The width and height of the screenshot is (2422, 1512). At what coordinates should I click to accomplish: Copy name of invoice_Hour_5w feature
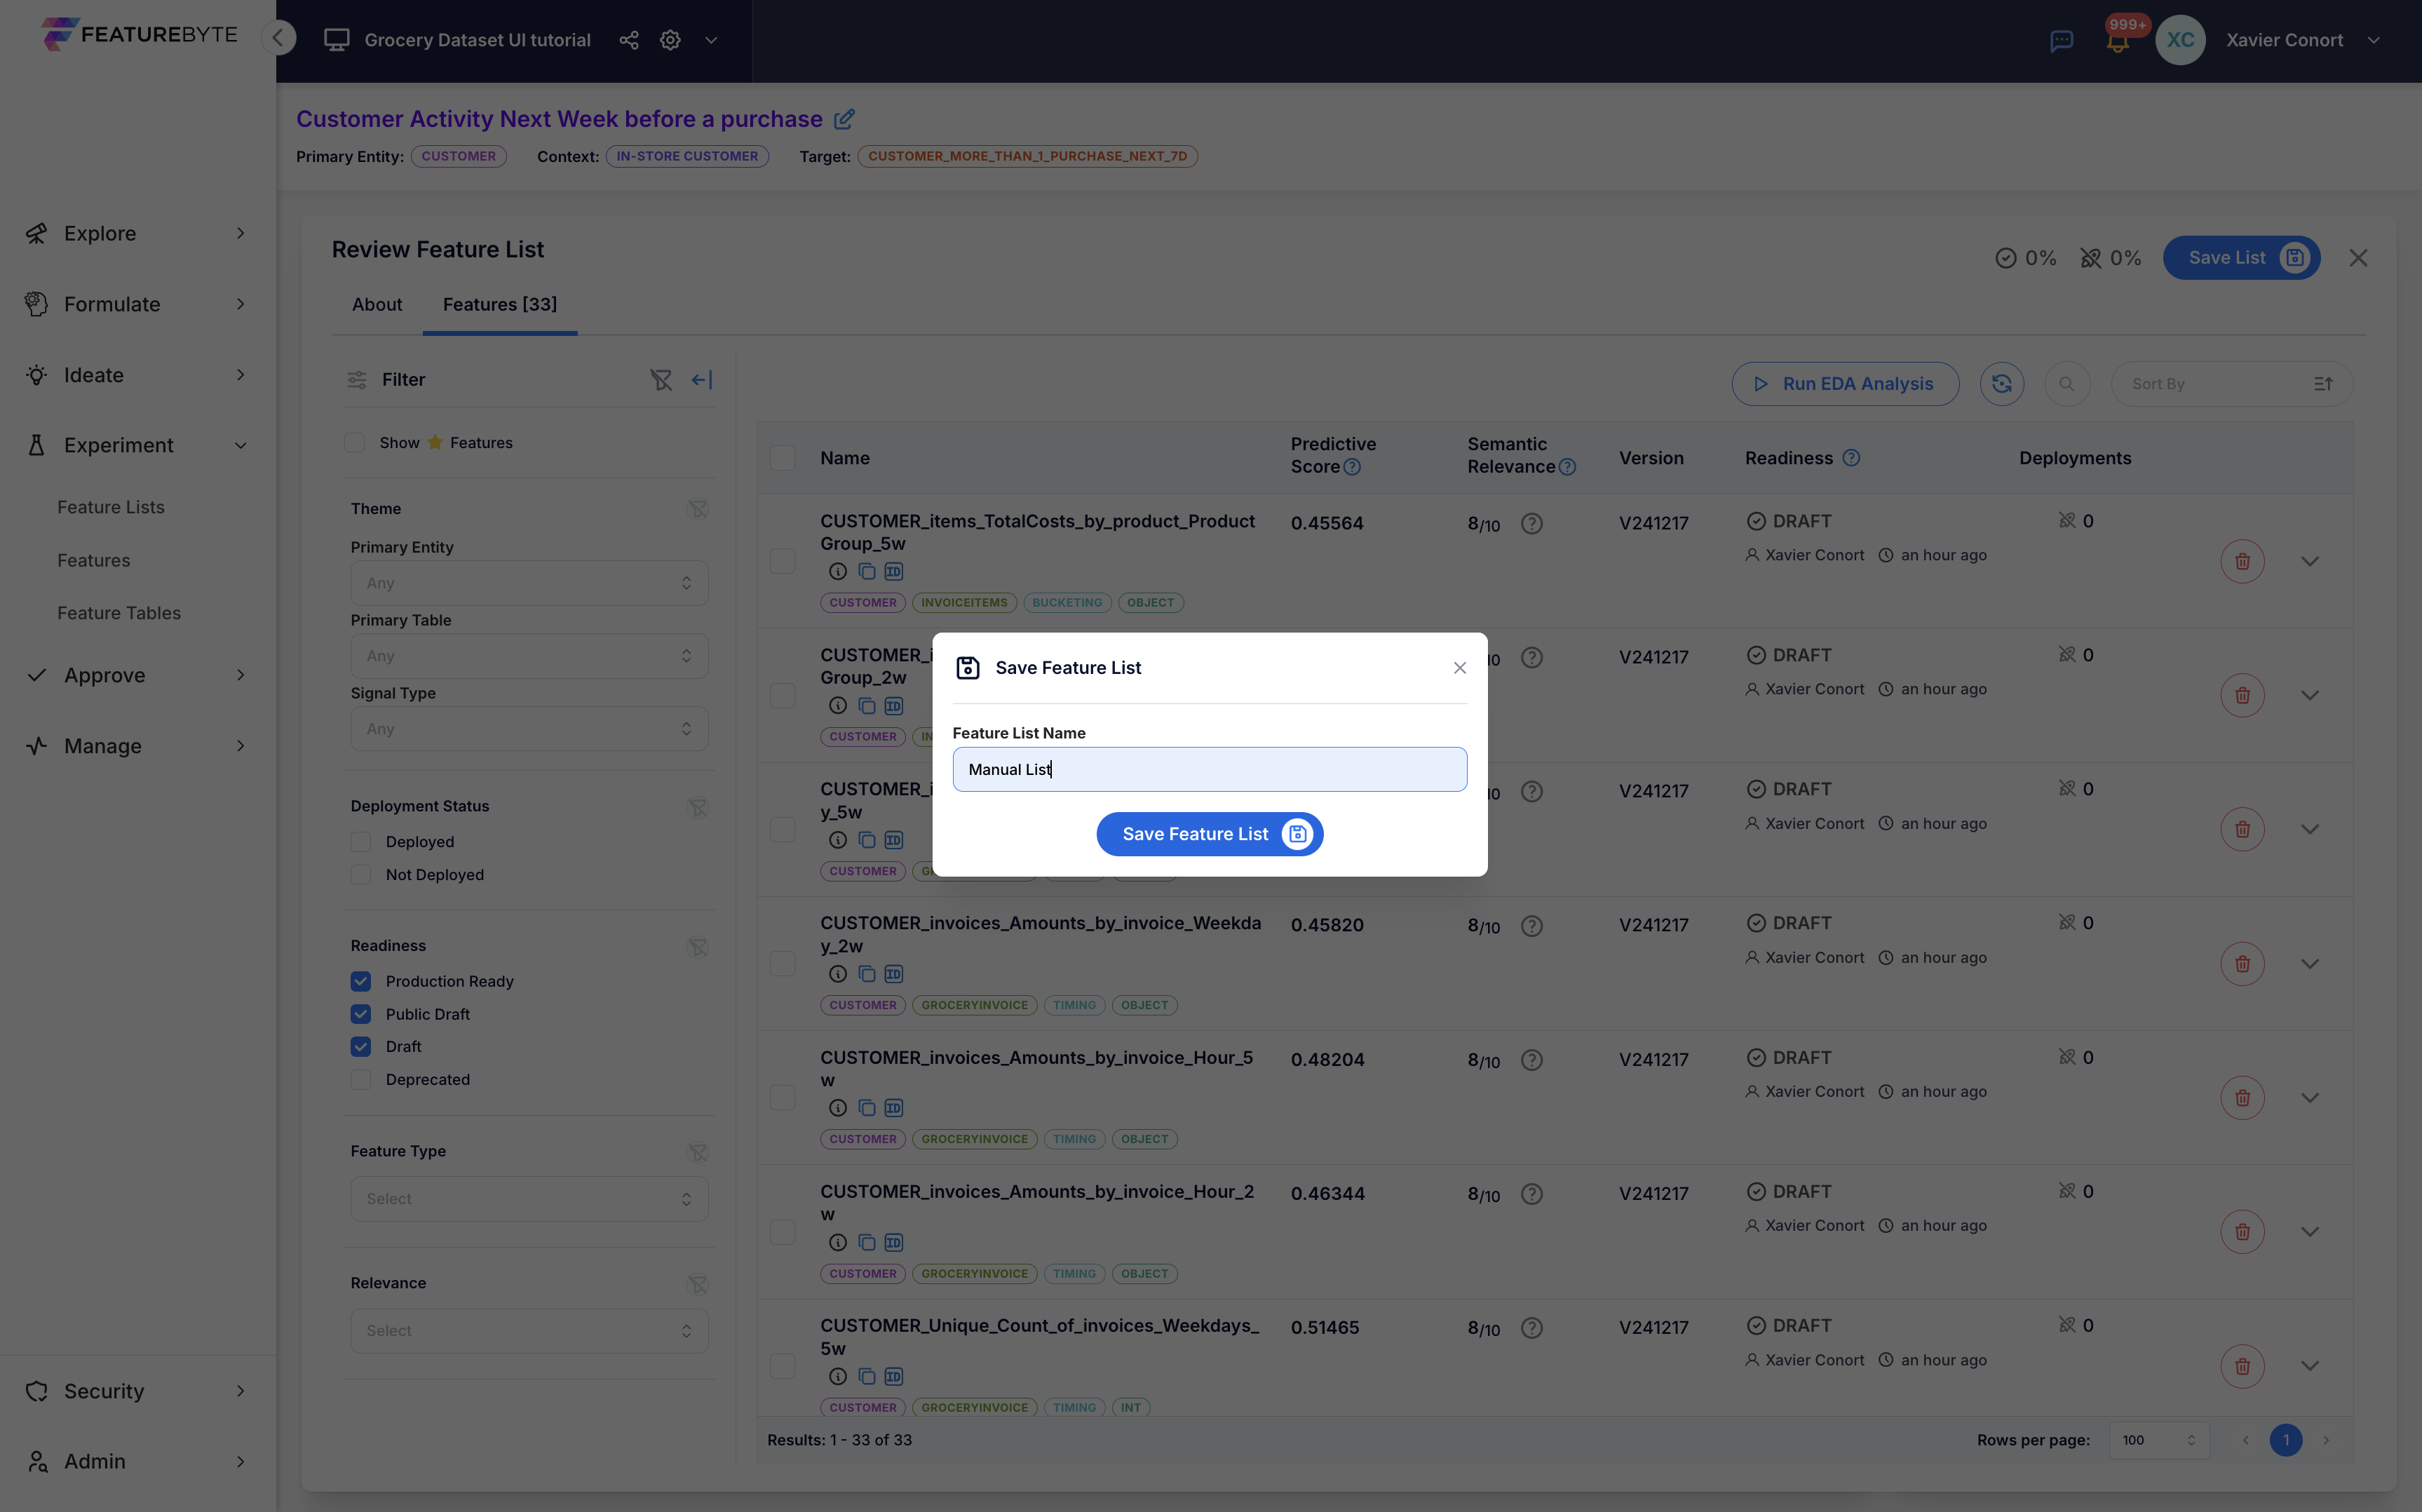click(x=865, y=1108)
